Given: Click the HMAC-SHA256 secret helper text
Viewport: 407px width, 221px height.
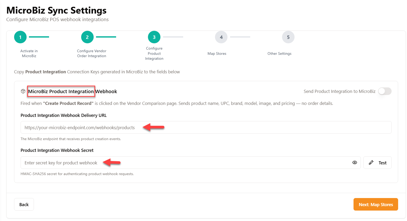Looking at the screenshot, I should point(77,174).
